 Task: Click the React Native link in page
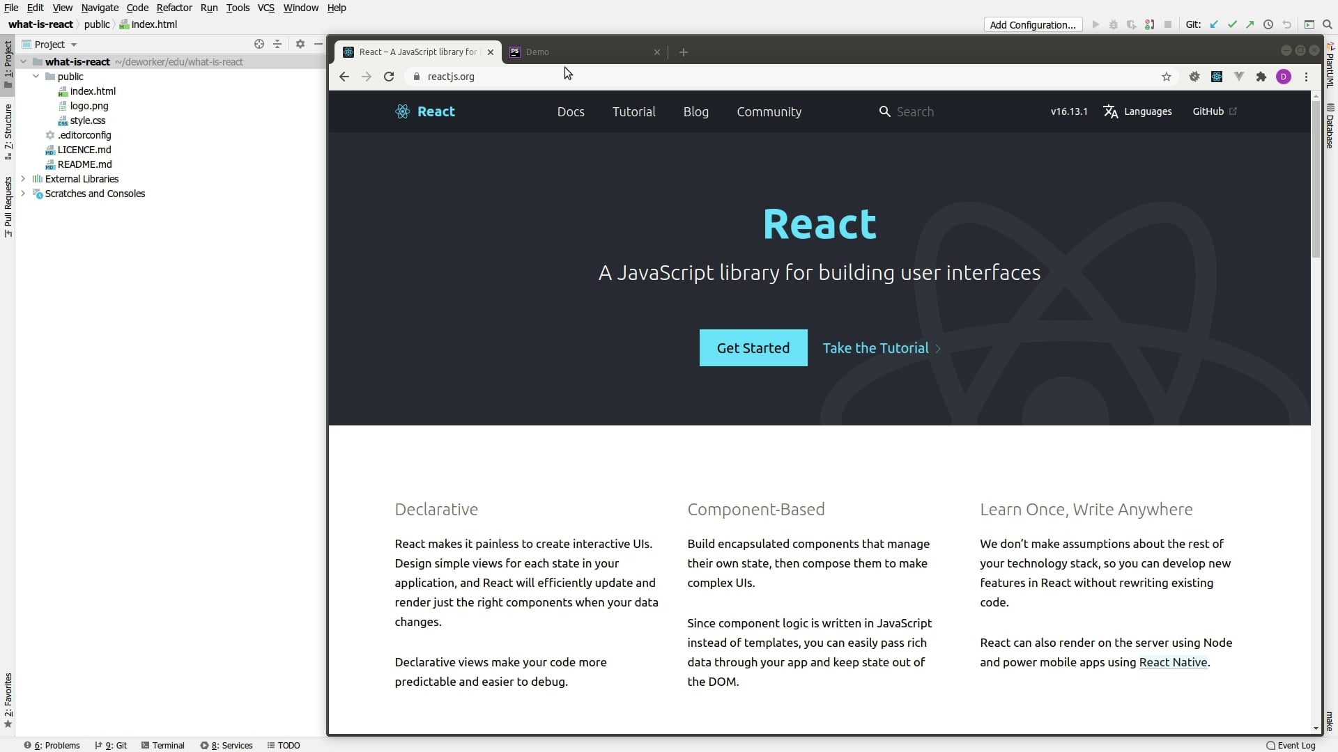[1173, 662]
